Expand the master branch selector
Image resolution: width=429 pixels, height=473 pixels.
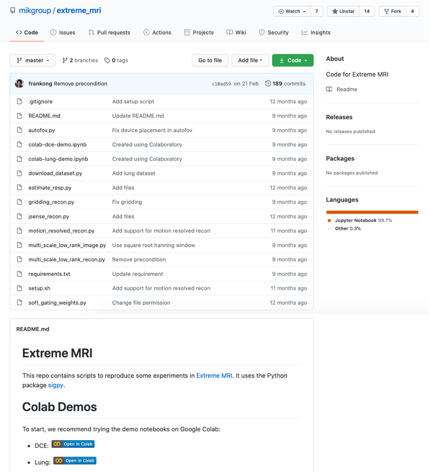click(x=33, y=60)
